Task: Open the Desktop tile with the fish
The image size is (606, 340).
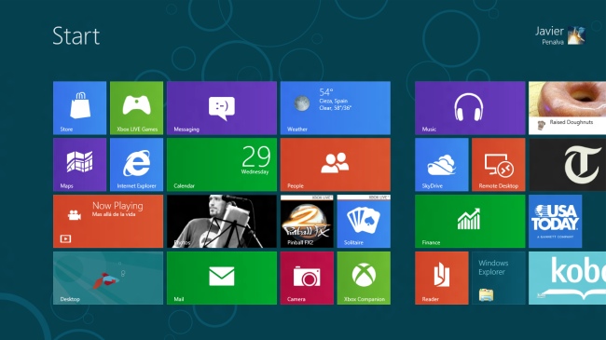Action: tap(108, 279)
